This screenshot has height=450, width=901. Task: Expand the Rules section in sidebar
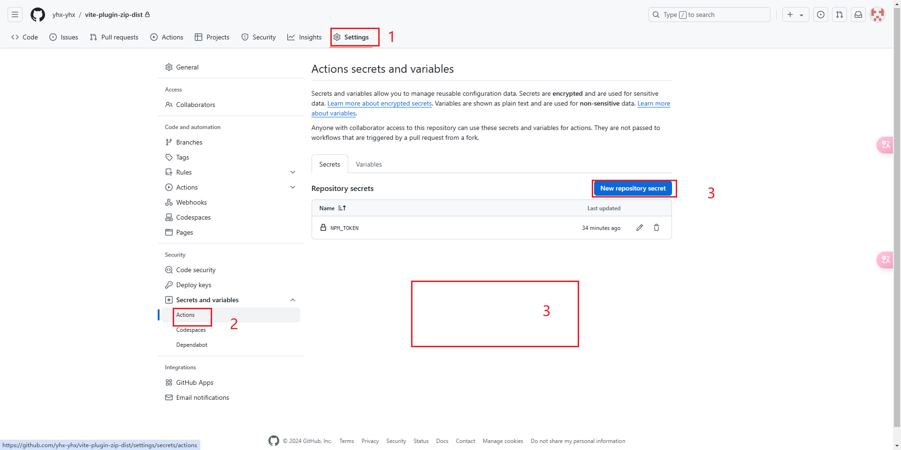[293, 172]
